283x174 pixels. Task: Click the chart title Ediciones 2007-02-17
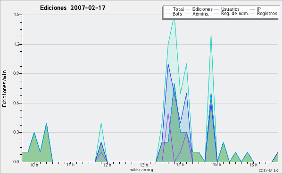(x=73, y=8)
